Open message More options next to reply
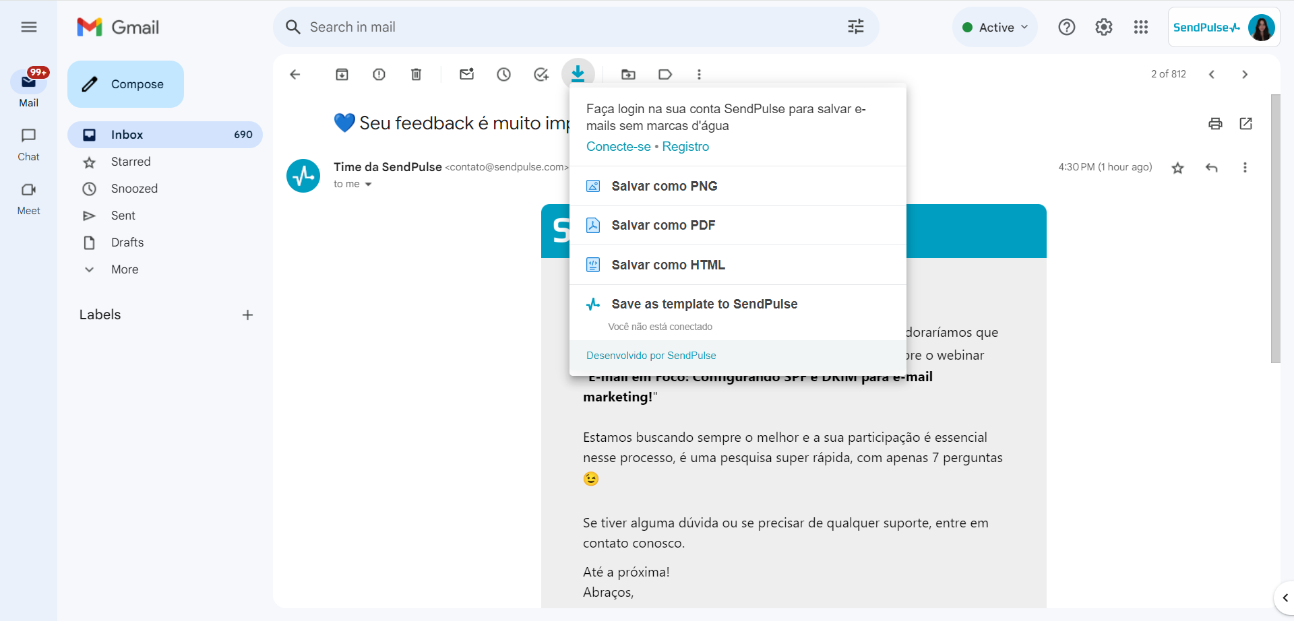The width and height of the screenshot is (1294, 621). coord(1245,168)
